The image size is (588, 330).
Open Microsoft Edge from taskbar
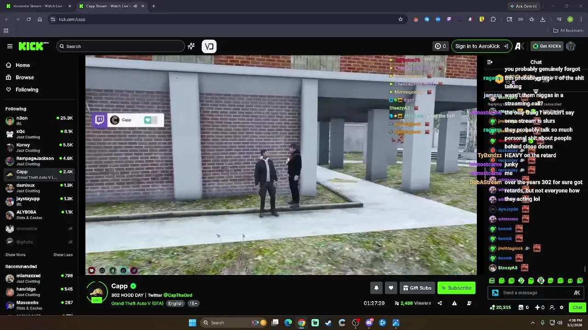click(x=288, y=323)
